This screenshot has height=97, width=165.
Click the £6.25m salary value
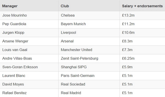[x=128, y=58]
